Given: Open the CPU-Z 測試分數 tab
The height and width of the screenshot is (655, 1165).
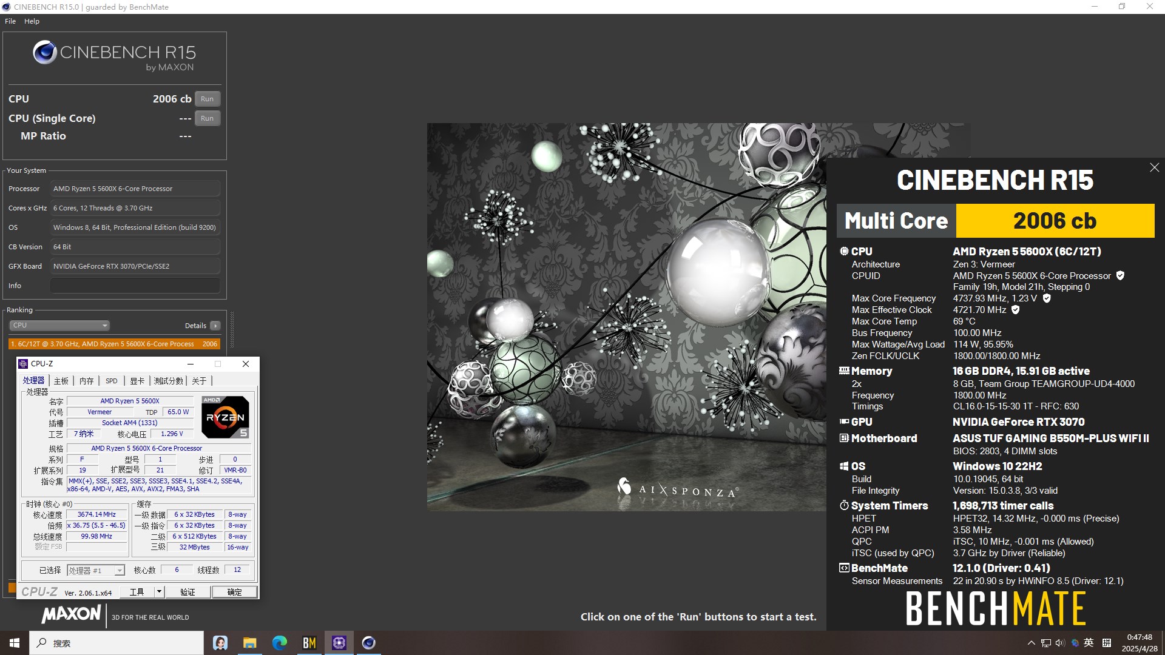Looking at the screenshot, I should click(168, 381).
